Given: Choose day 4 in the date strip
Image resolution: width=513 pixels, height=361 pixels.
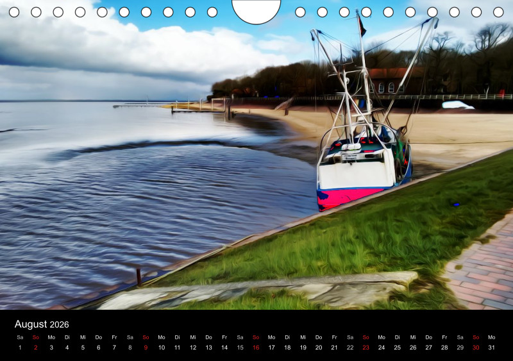Looking at the screenshot, I should [67, 348].
